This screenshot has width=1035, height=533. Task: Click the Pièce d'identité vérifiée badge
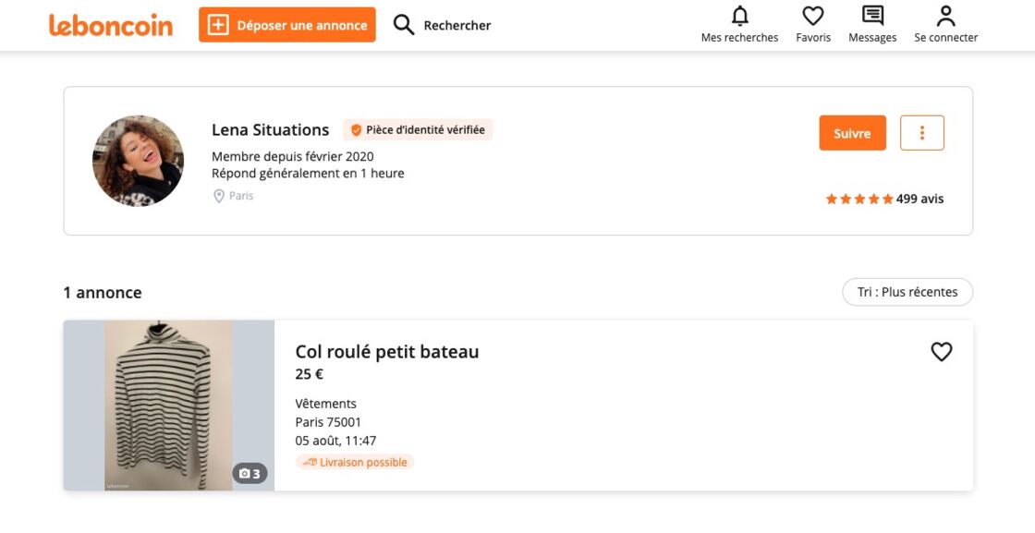tap(418, 130)
